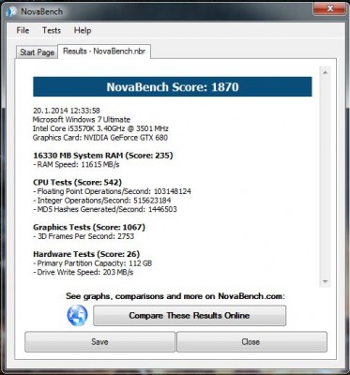Click the Close button at bottom
This screenshot has height=375, width=350.
251,342
